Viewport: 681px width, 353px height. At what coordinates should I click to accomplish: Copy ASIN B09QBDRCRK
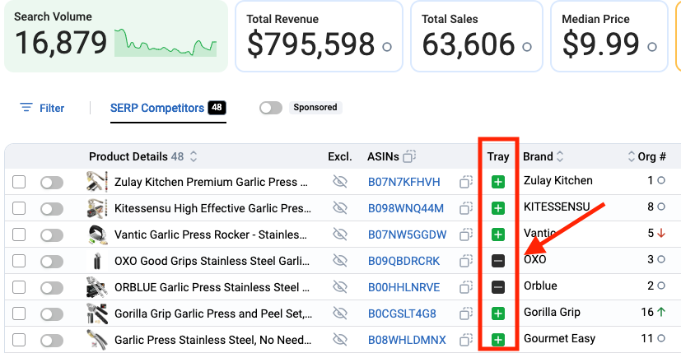(x=465, y=261)
